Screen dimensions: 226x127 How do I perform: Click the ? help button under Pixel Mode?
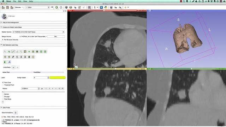pos(3,102)
